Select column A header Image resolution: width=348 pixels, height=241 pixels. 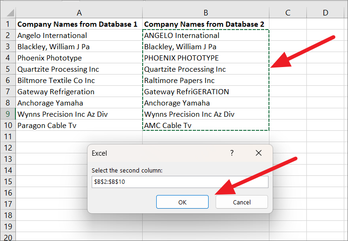[79, 13]
